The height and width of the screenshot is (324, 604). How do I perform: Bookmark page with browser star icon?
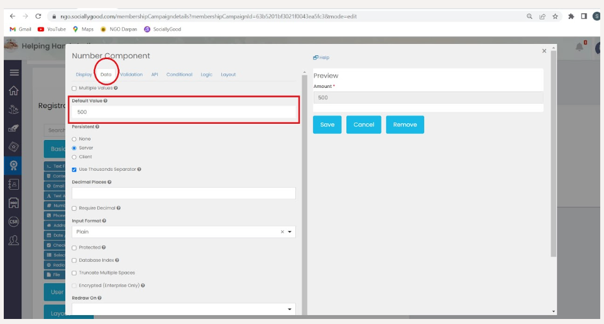(555, 16)
